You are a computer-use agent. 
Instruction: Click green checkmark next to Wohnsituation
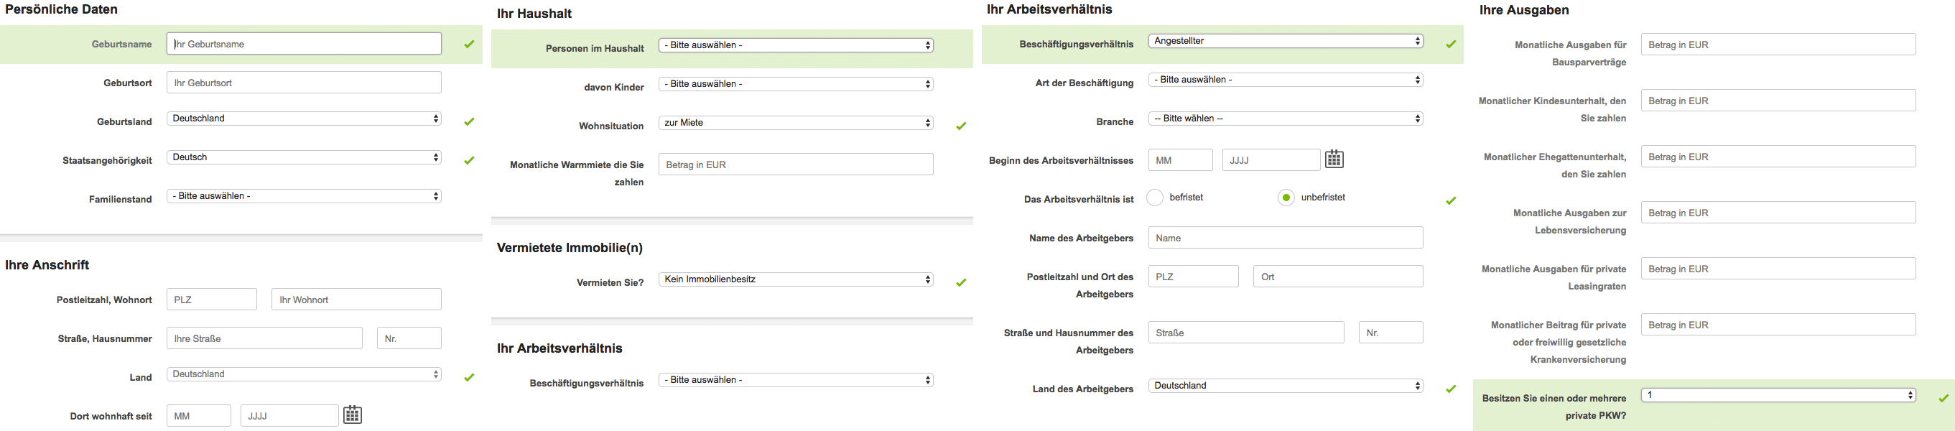click(961, 126)
